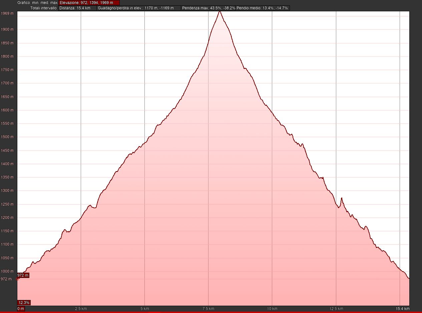Click the 2.5 km distance axis label
The width and height of the screenshot is (422, 313).
pyautogui.click(x=81, y=309)
